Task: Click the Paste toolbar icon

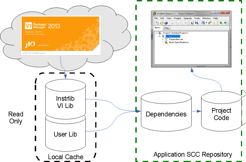Action: [181, 23]
